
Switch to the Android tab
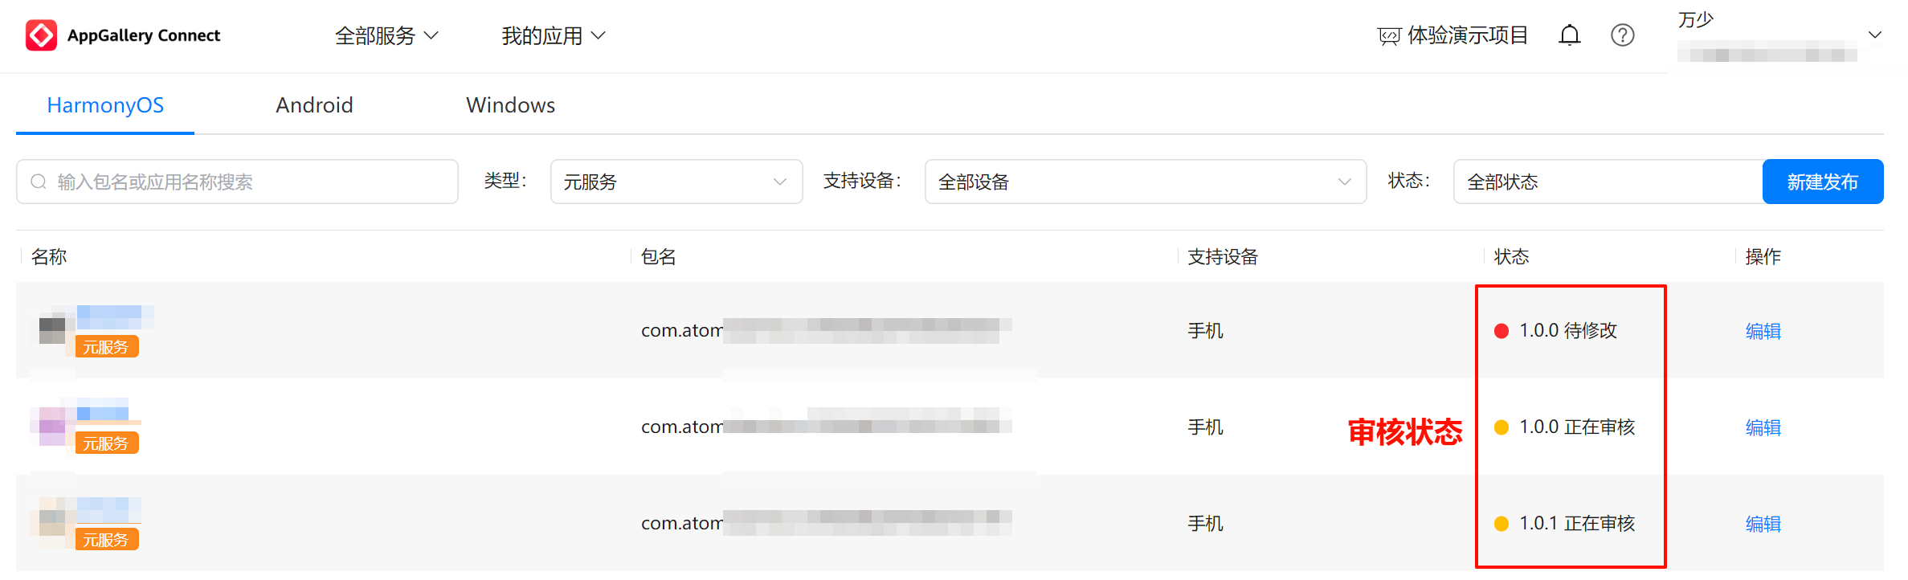click(x=314, y=105)
